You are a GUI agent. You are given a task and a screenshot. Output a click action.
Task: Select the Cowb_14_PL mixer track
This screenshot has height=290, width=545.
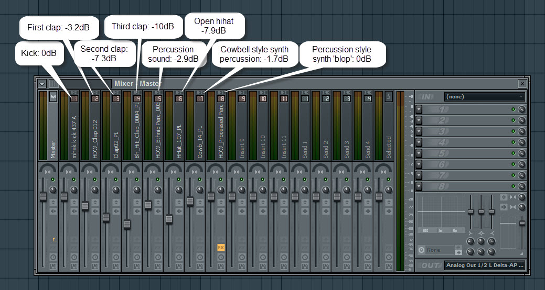200,142
